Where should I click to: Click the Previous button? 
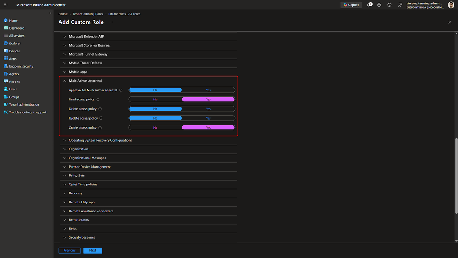pyautogui.click(x=69, y=250)
